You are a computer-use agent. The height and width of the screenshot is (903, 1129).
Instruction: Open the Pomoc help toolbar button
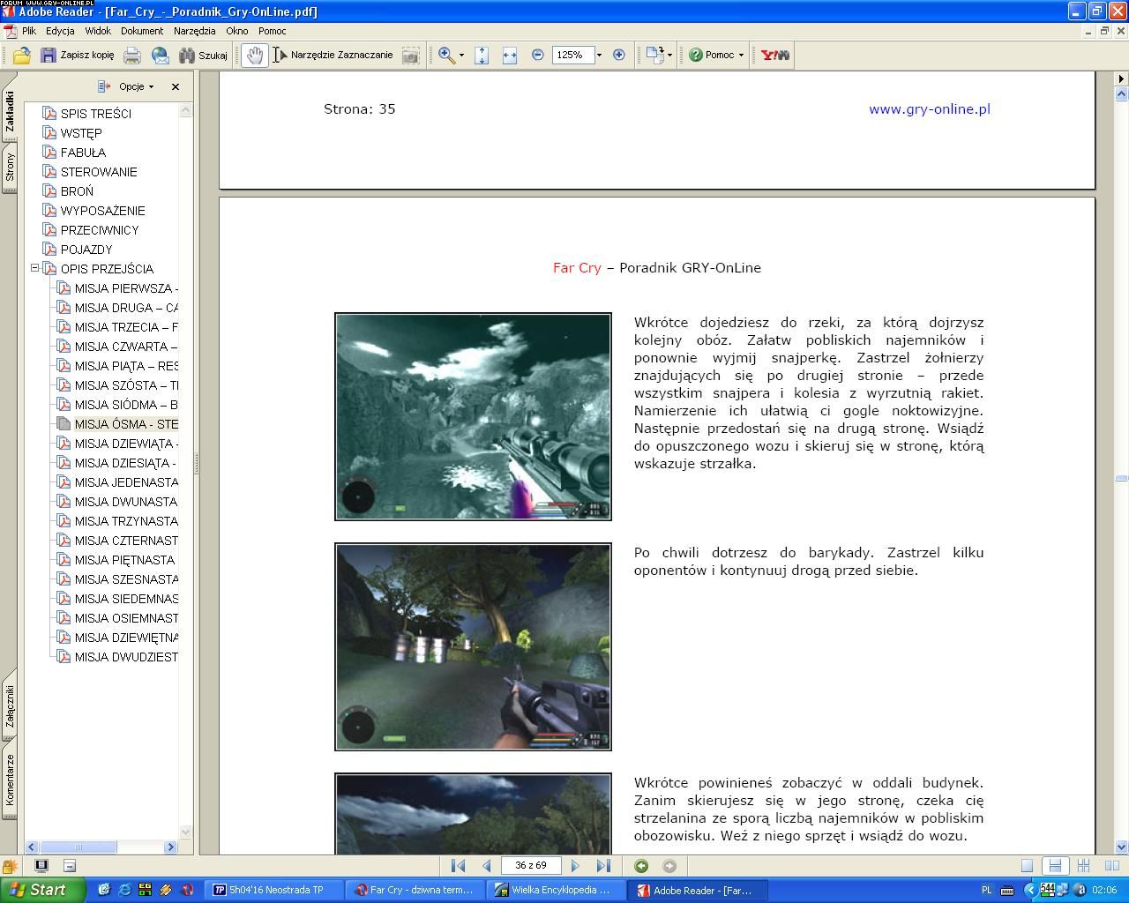(716, 55)
